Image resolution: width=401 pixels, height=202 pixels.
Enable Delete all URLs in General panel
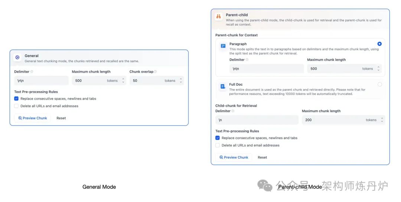click(x=16, y=106)
